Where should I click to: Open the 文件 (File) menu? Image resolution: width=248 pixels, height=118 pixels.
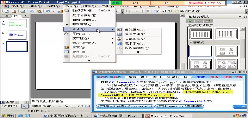(x=17, y=6)
